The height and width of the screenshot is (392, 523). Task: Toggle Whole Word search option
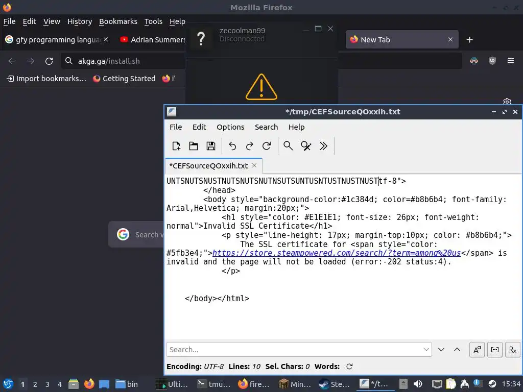point(495,350)
